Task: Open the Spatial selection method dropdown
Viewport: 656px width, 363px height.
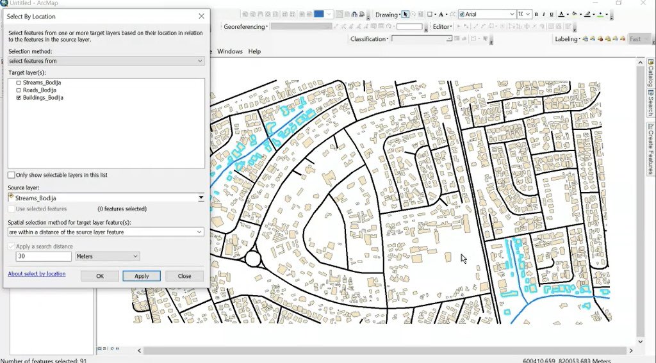Action: pyautogui.click(x=106, y=232)
